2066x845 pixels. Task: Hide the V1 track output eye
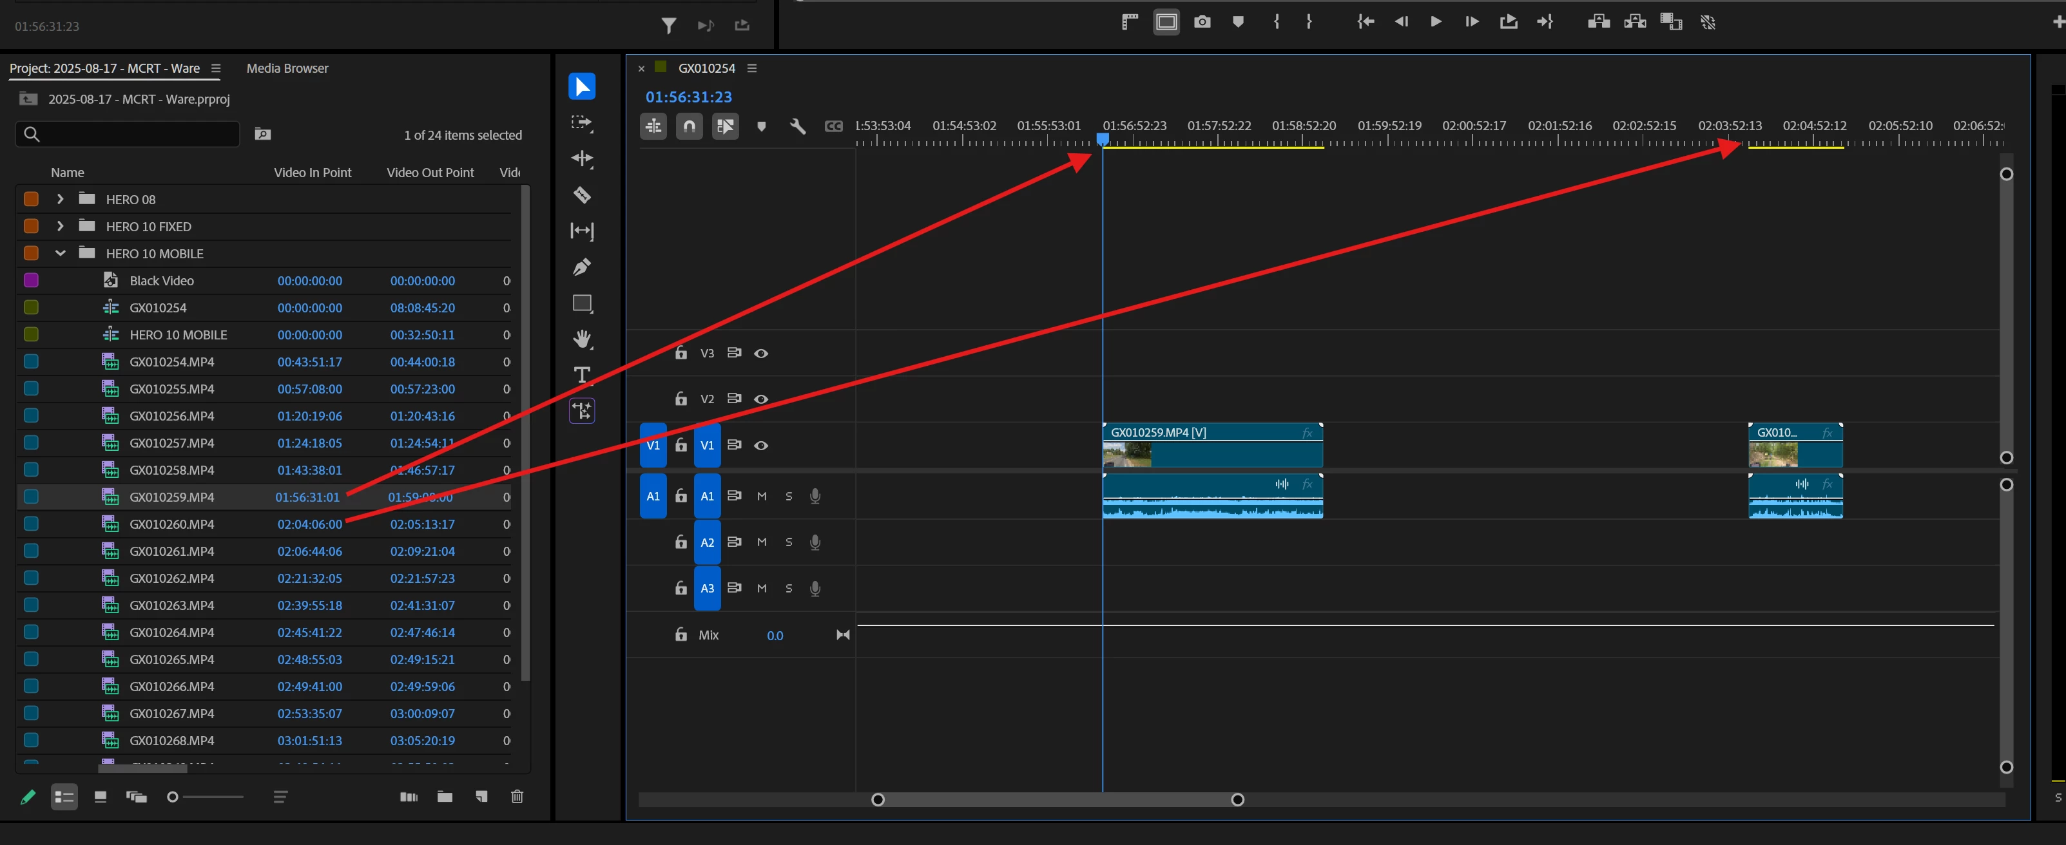pos(761,446)
